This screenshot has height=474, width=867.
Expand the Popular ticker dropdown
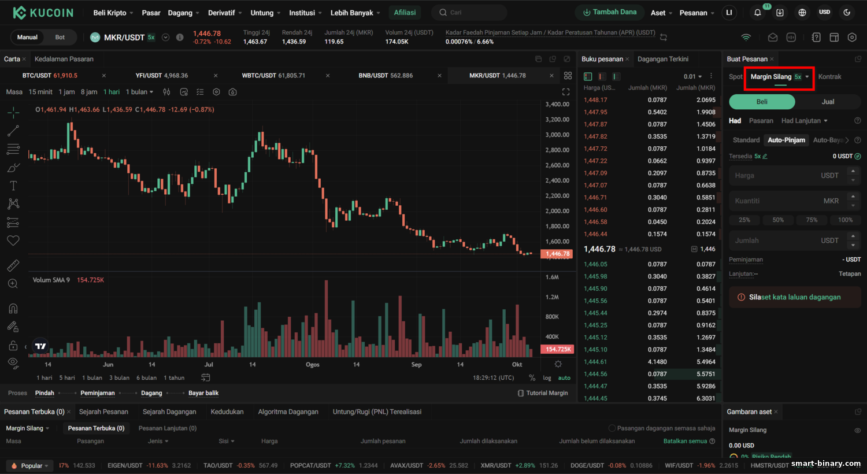30,465
